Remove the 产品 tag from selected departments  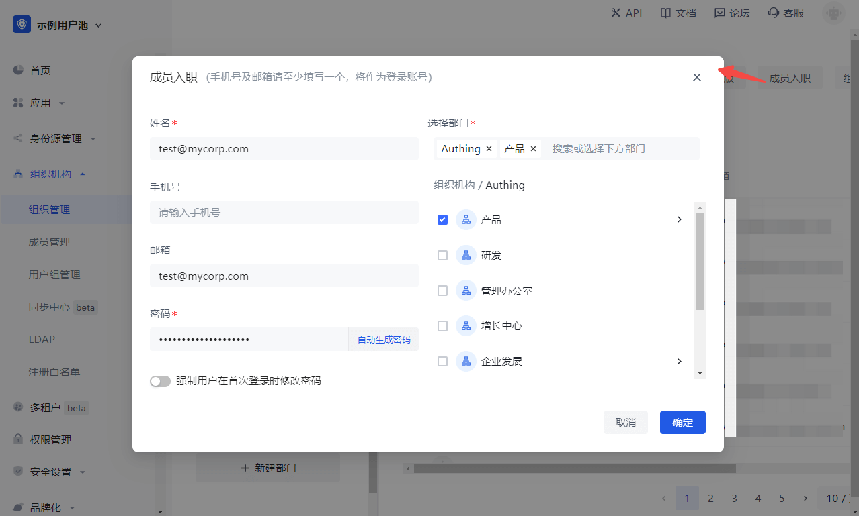(533, 149)
